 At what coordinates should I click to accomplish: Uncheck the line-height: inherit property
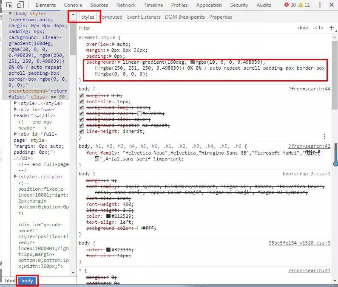(81, 132)
